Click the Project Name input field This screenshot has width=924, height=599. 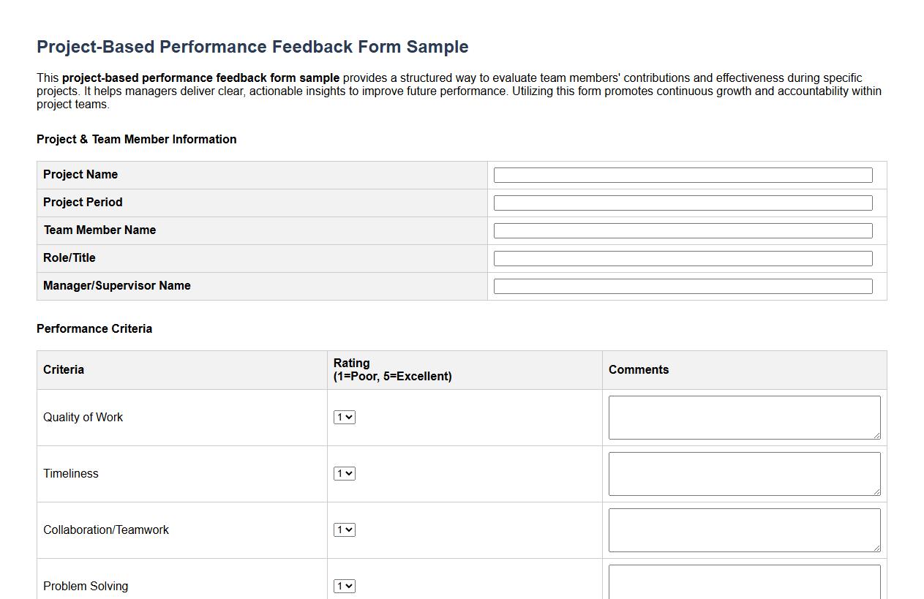click(683, 175)
